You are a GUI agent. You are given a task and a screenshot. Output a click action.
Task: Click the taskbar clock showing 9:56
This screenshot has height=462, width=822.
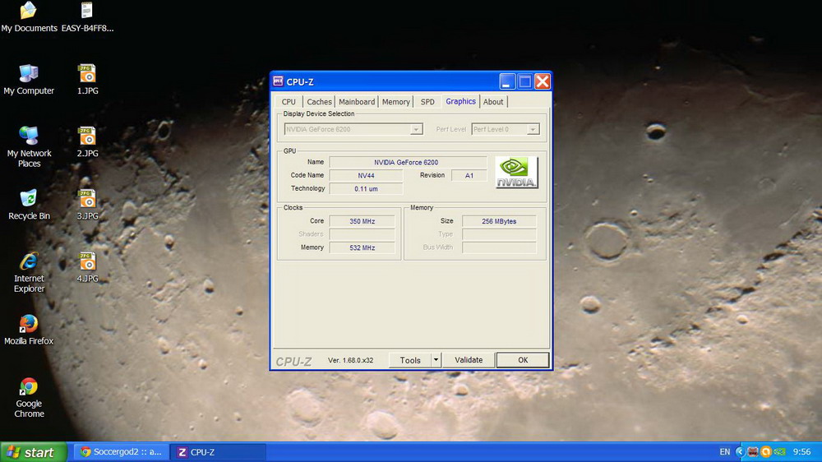[801, 451]
